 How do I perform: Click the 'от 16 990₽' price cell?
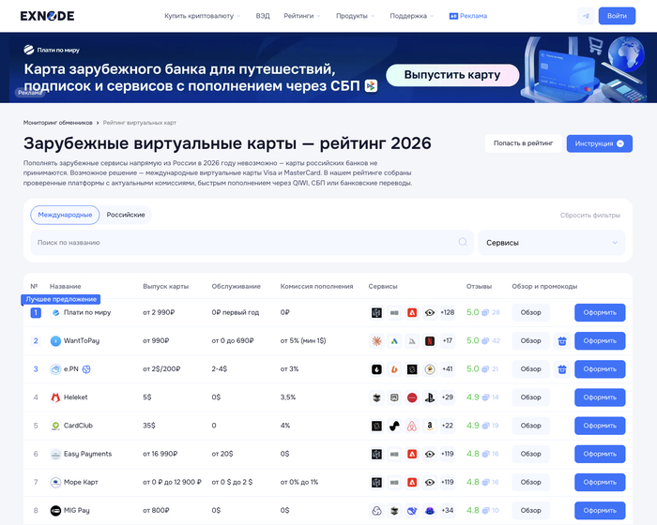160,454
